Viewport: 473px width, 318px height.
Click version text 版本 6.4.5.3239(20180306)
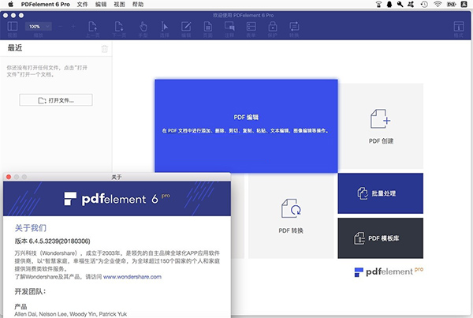tap(52, 241)
